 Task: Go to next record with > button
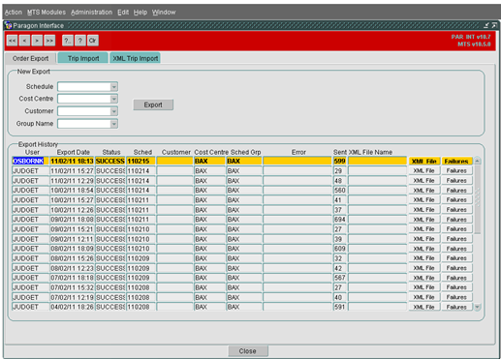click(x=37, y=41)
